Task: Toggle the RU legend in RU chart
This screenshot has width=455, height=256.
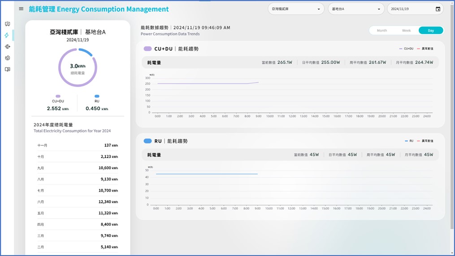Action: click(x=409, y=141)
